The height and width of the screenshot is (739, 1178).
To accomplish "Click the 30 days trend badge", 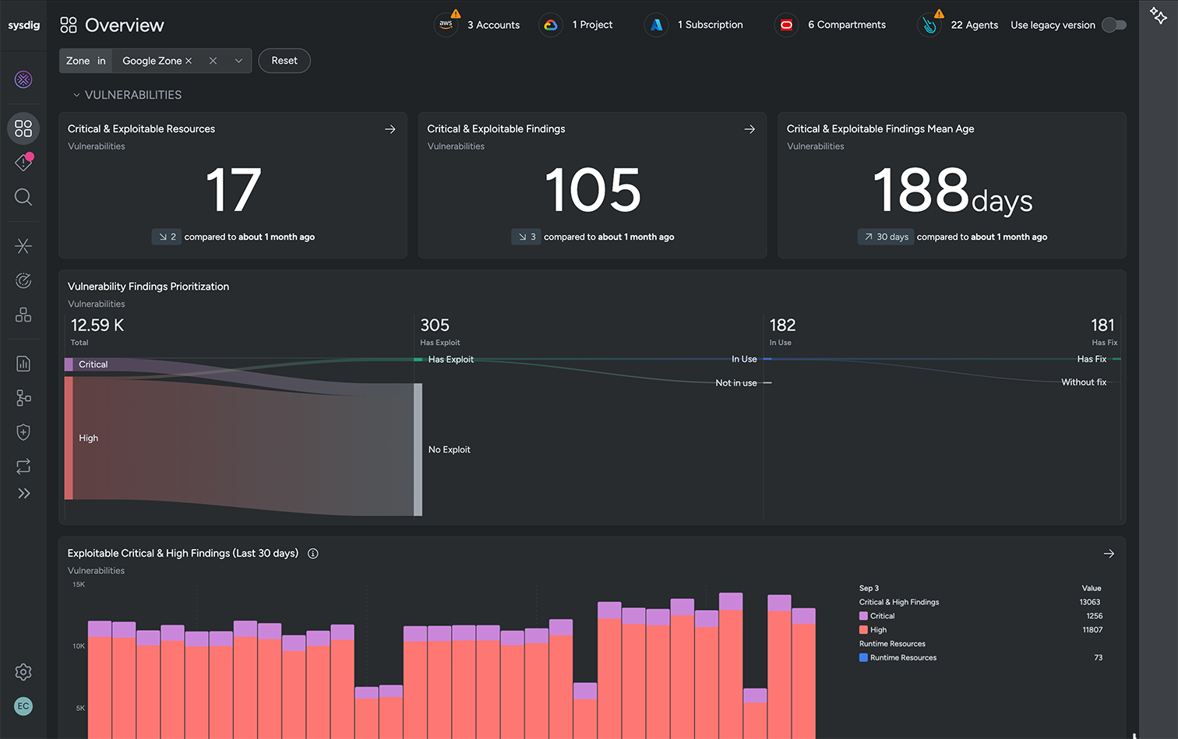I will (885, 237).
